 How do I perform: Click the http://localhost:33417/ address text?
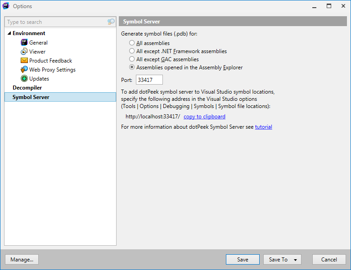click(x=153, y=117)
